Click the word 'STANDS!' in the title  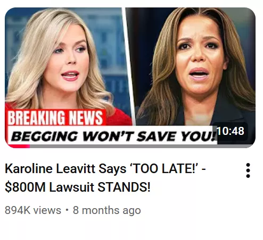pos(124,187)
